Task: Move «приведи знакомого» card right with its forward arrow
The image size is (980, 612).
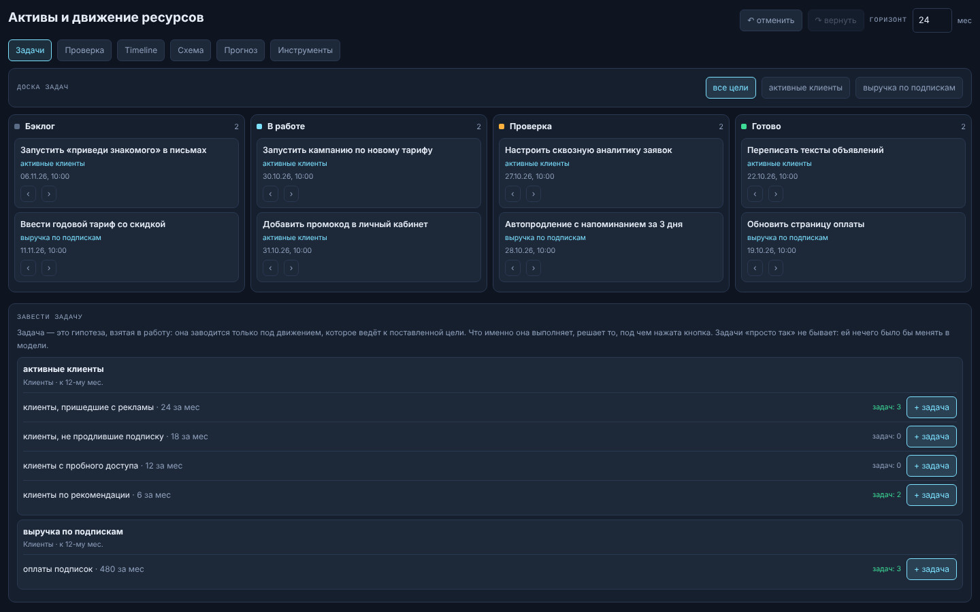Action: pyautogui.click(x=49, y=194)
